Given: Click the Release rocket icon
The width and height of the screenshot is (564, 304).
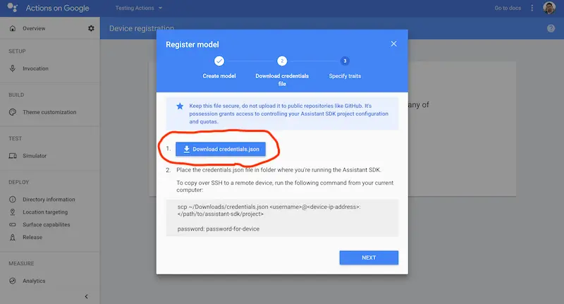Looking at the screenshot, I should coord(13,237).
